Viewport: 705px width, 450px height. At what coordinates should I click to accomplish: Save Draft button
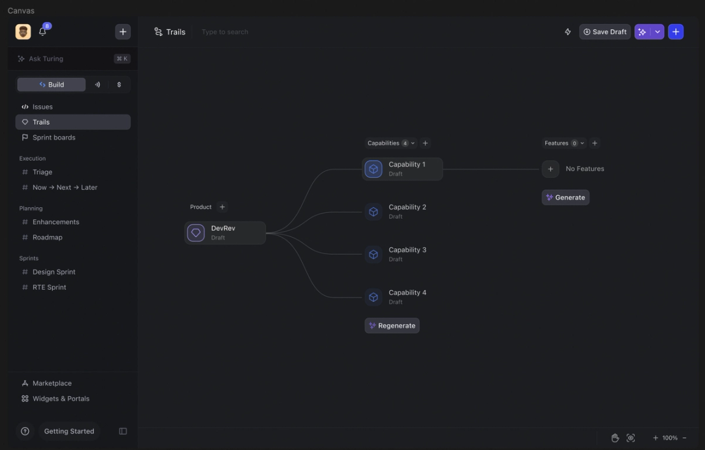point(604,32)
